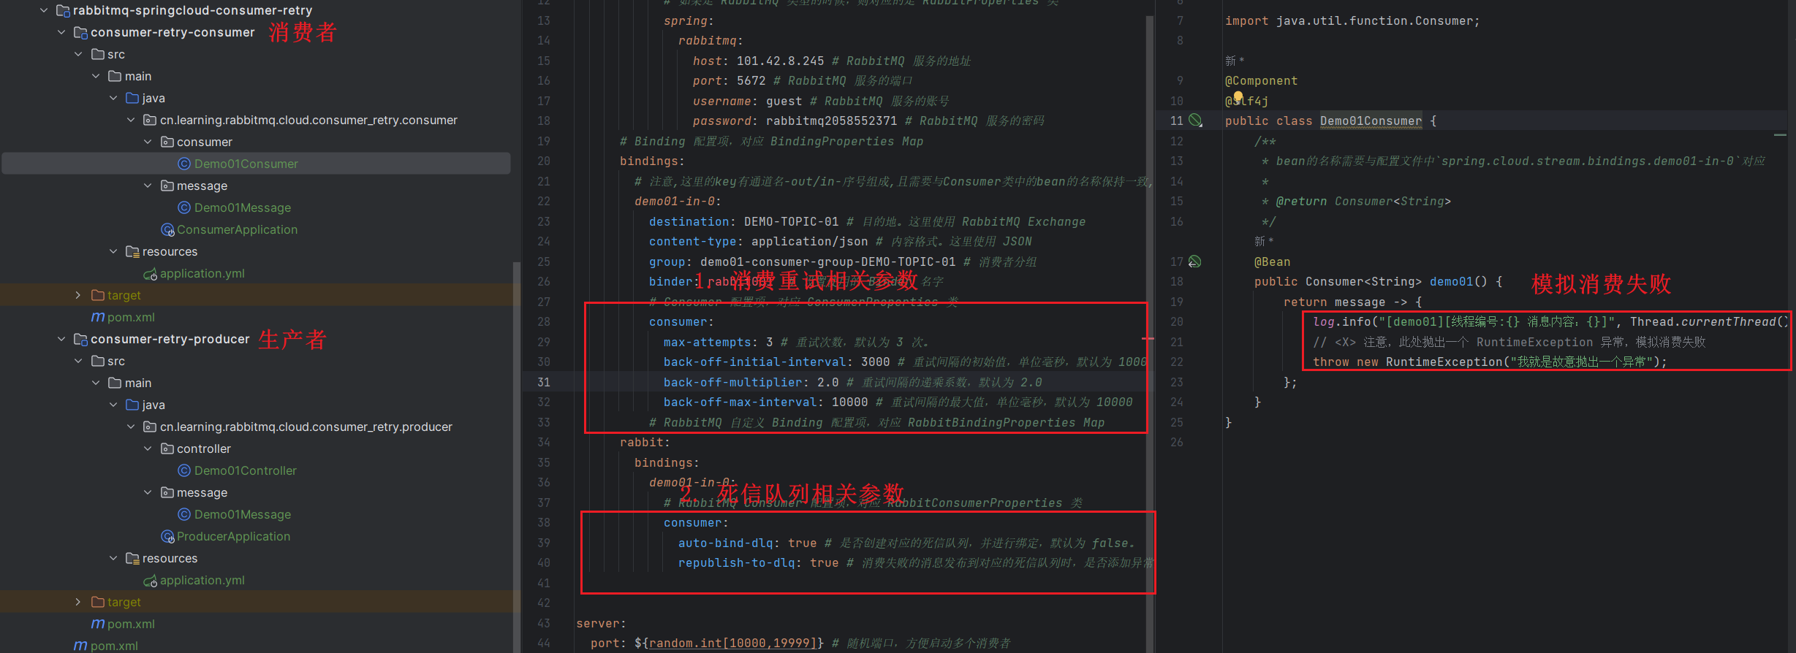Collapse the controller package

point(148,448)
